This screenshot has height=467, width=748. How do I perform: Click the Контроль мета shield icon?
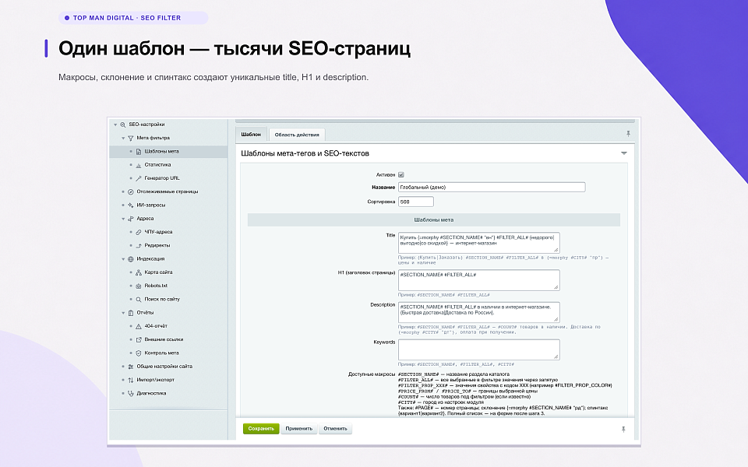tap(139, 353)
